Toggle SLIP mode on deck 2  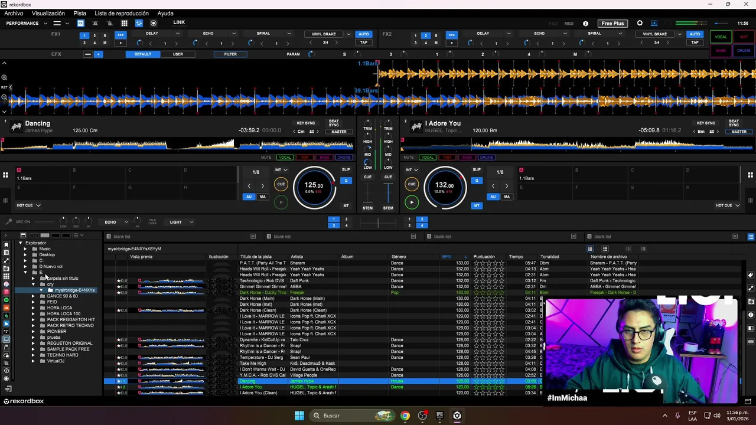[x=477, y=170]
